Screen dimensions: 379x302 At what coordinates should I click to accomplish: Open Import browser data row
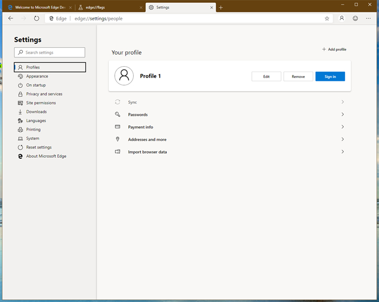[x=147, y=152]
